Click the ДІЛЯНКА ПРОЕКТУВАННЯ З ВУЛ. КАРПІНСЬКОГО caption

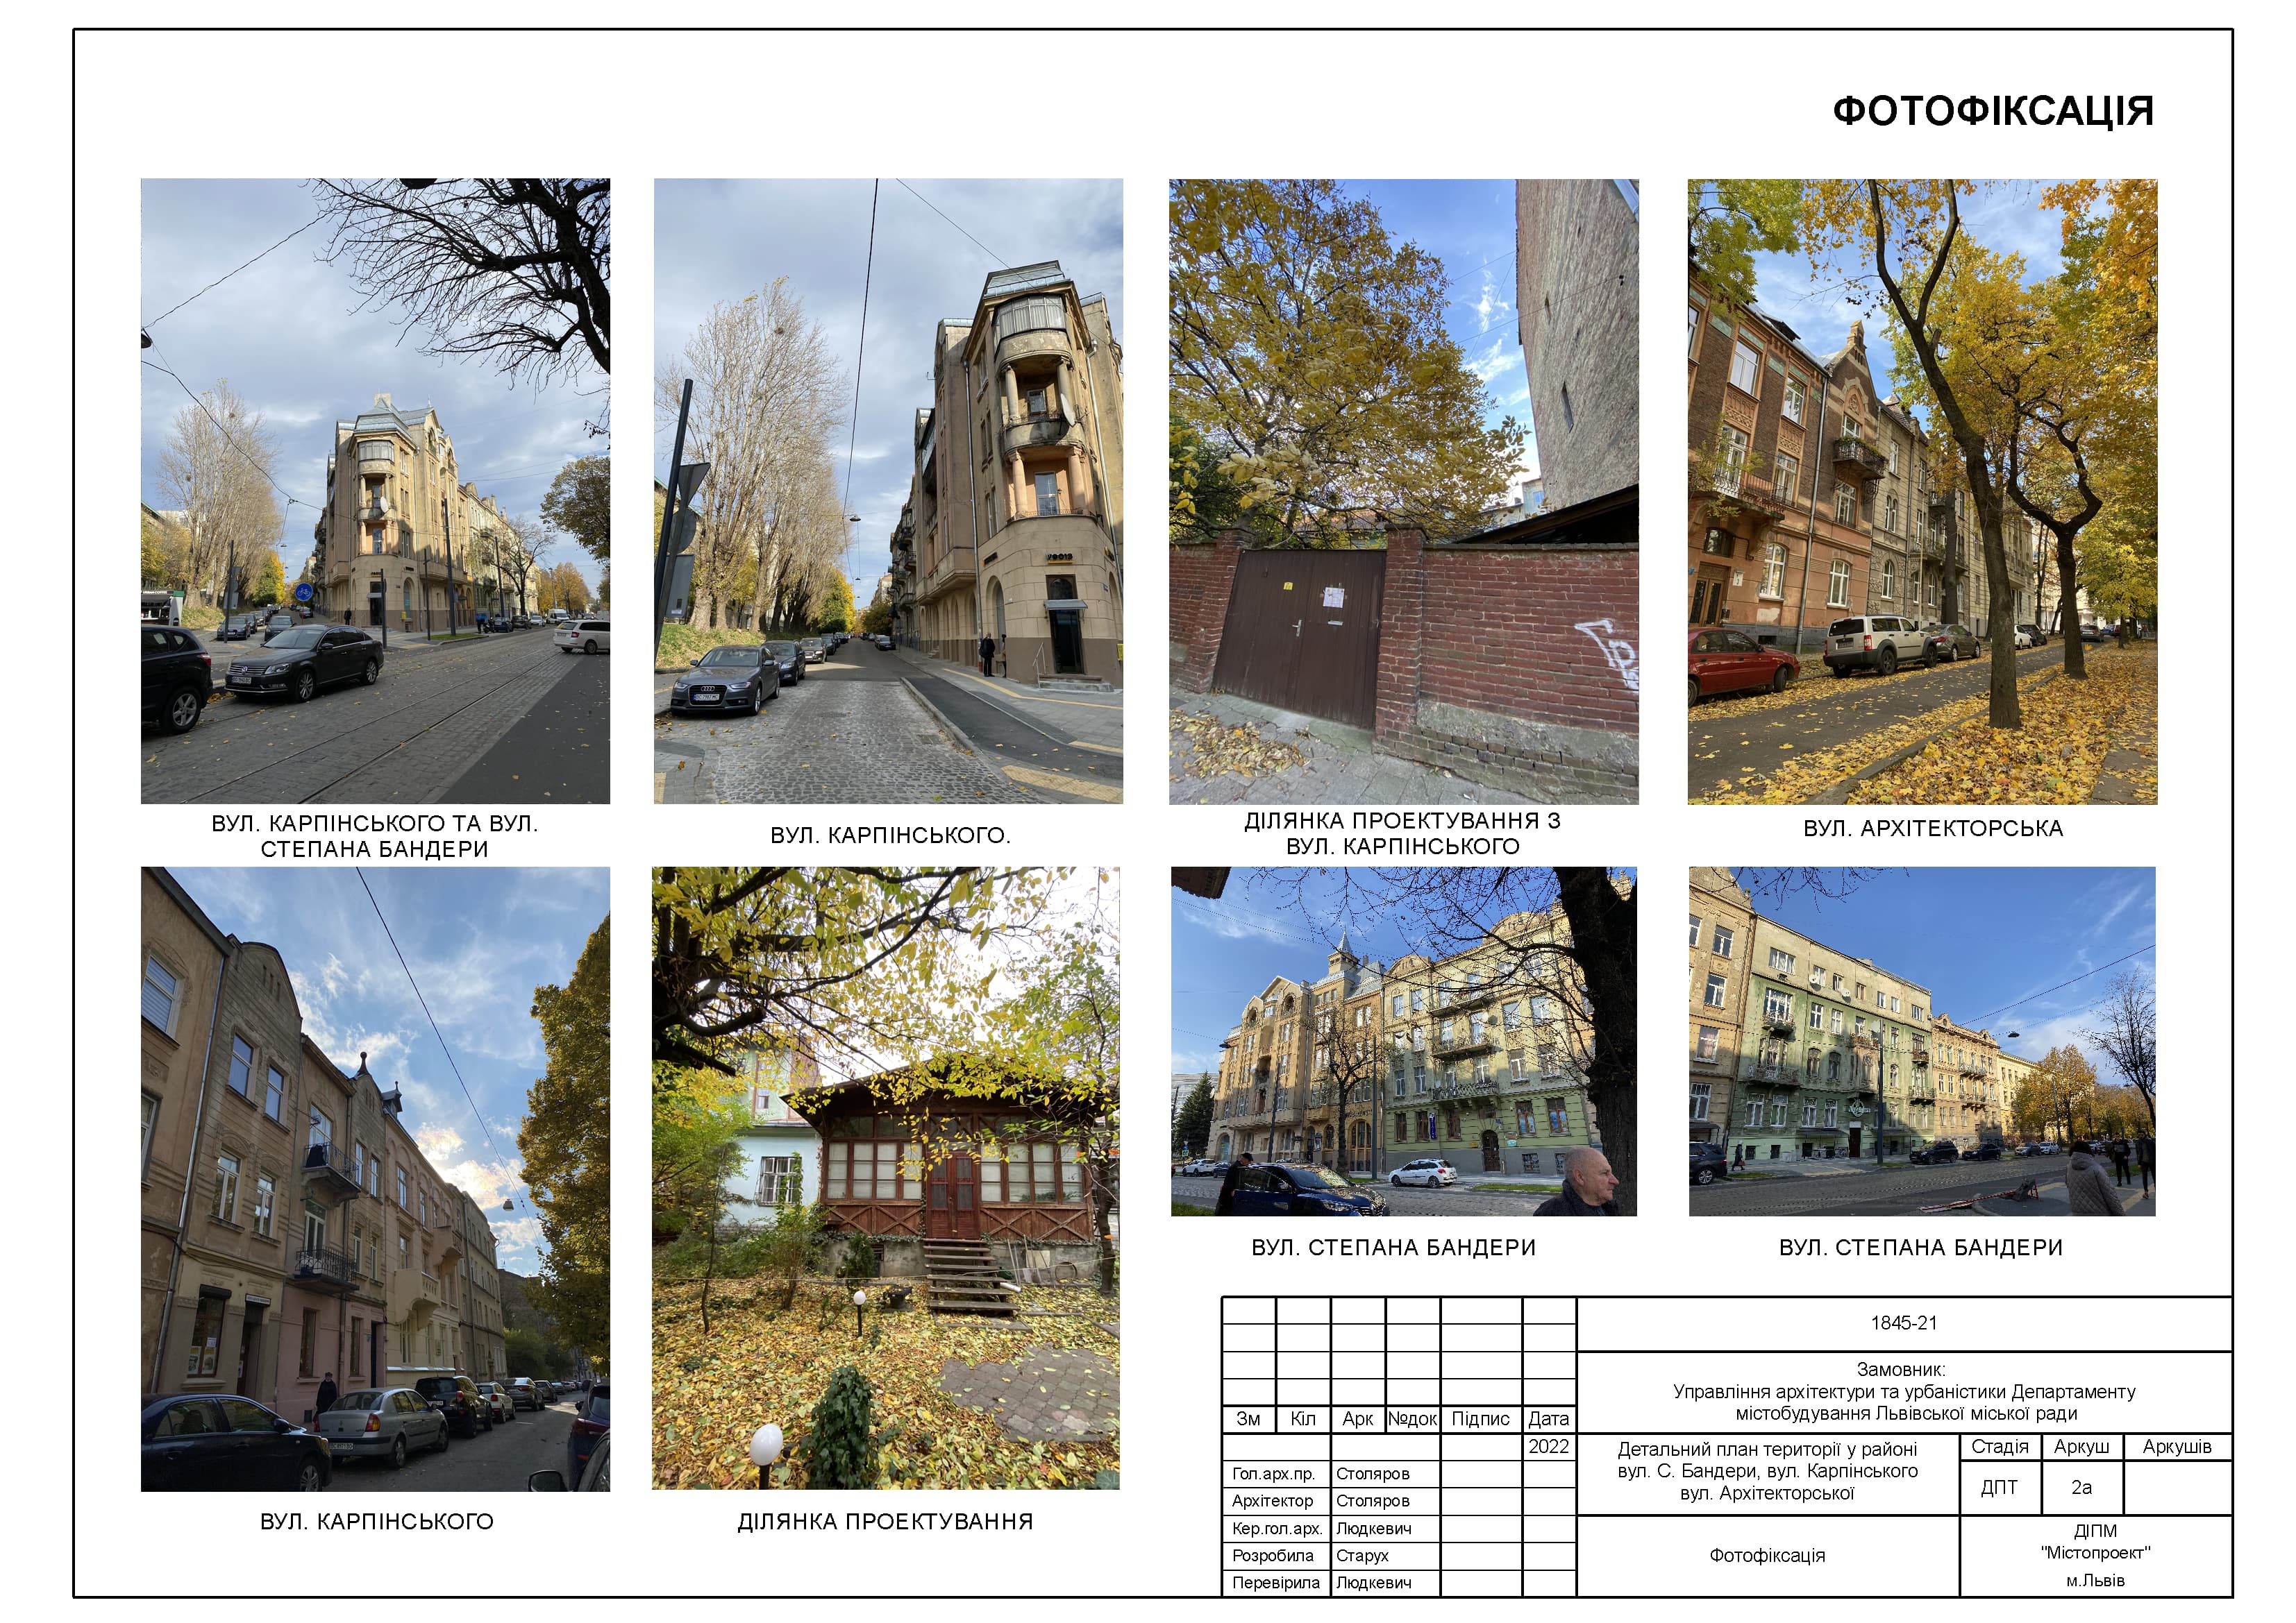(x=1402, y=833)
